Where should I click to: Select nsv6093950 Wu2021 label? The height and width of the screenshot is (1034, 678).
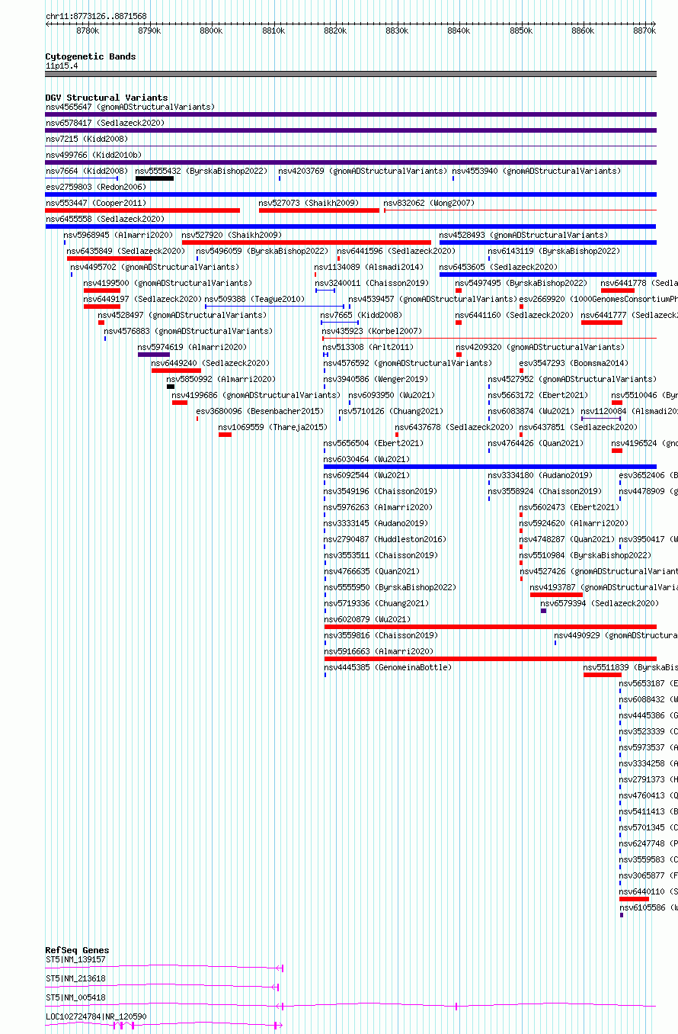392,395
